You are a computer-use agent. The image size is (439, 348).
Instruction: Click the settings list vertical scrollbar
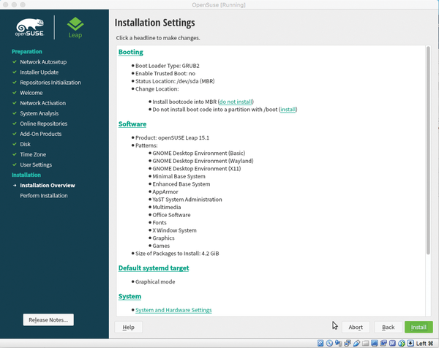click(x=428, y=151)
